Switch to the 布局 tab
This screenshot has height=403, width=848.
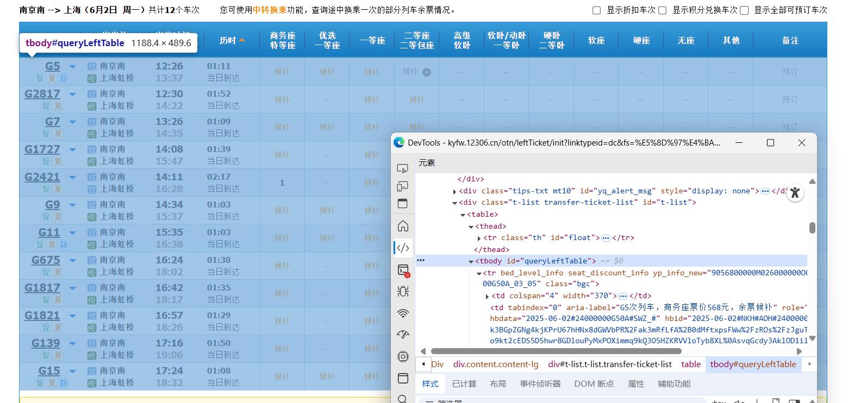(498, 383)
